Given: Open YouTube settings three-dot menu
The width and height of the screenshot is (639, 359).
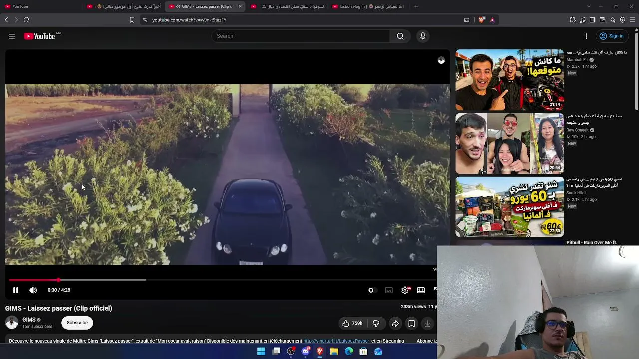Looking at the screenshot, I should [x=586, y=36].
